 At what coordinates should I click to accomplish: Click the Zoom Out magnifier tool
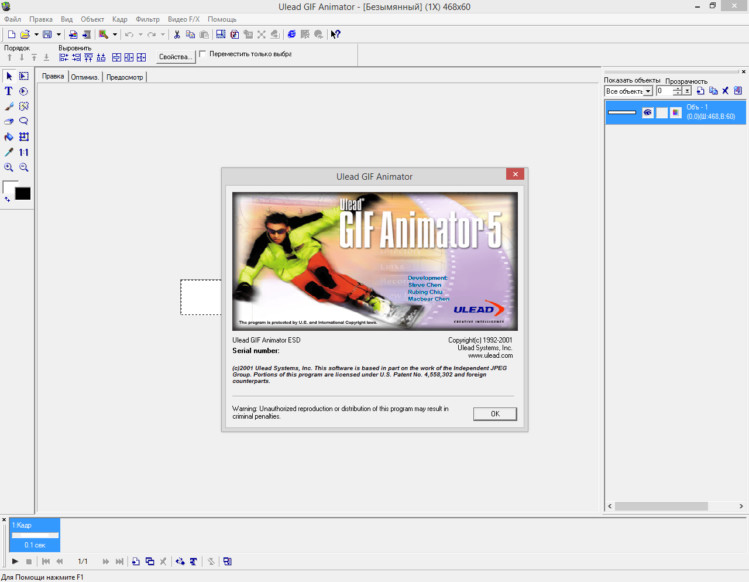(24, 167)
